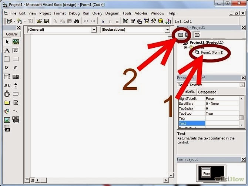The width and height of the screenshot is (248, 186).
Task: Select the Image control tool
Action: pyautogui.click(x=7, y=120)
